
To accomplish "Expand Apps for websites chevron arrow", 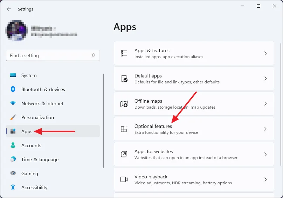I will pyautogui.click(x=265, y=154).
